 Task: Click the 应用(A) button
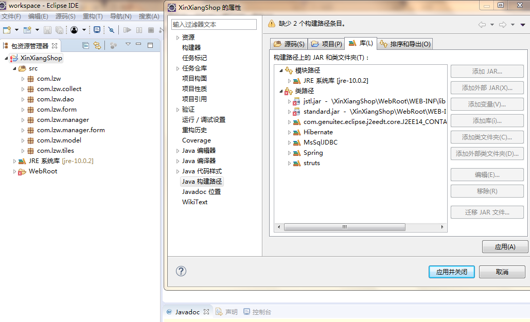(x=505, y=247)
